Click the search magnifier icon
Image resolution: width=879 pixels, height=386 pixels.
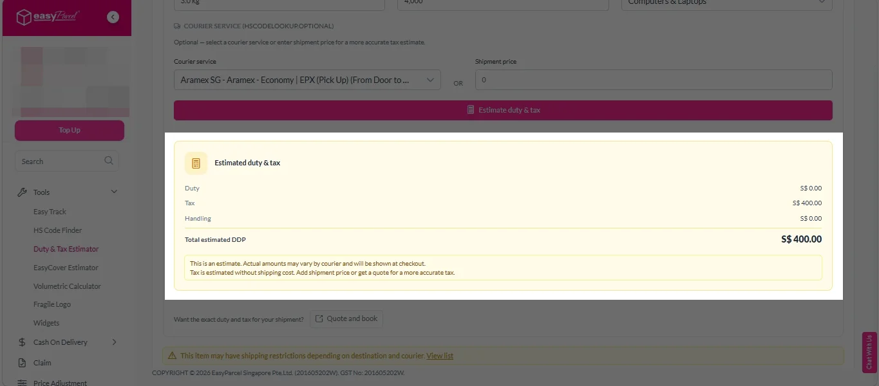pyautogui.click(x=109, y=161)
